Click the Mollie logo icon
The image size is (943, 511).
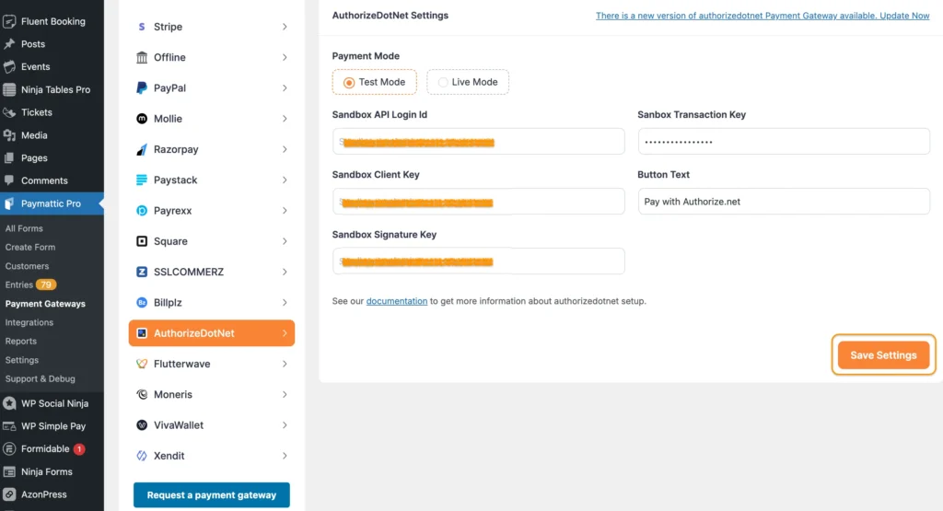[141, 119]
